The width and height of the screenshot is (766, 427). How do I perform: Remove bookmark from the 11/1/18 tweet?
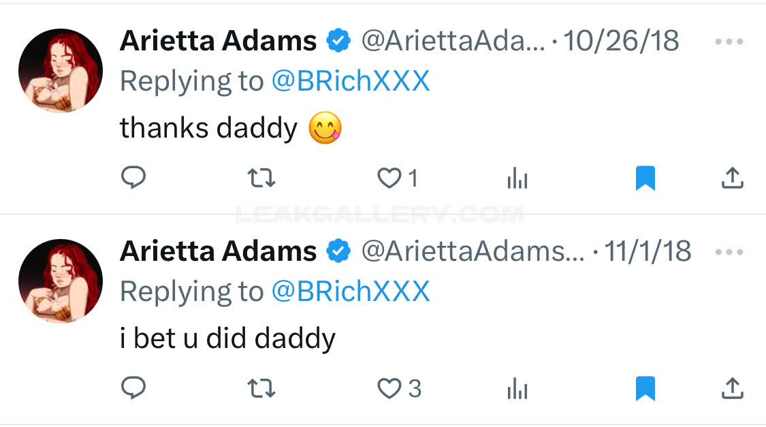click(645, 389)
